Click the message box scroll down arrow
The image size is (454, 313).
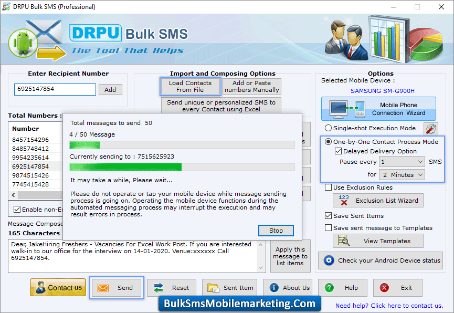260,268
